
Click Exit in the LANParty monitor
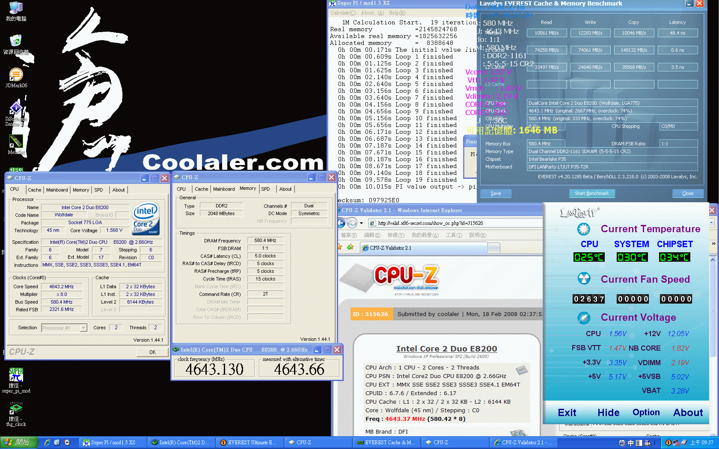tap(567, 413)
